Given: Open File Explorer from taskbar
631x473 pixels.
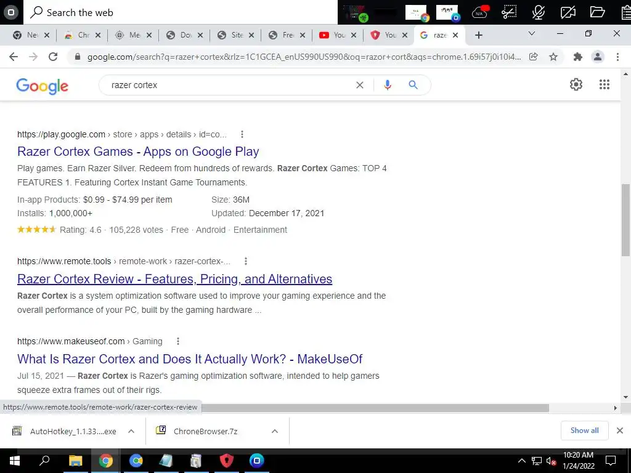Looking at the screenshot, I should (x=75, y=461).
